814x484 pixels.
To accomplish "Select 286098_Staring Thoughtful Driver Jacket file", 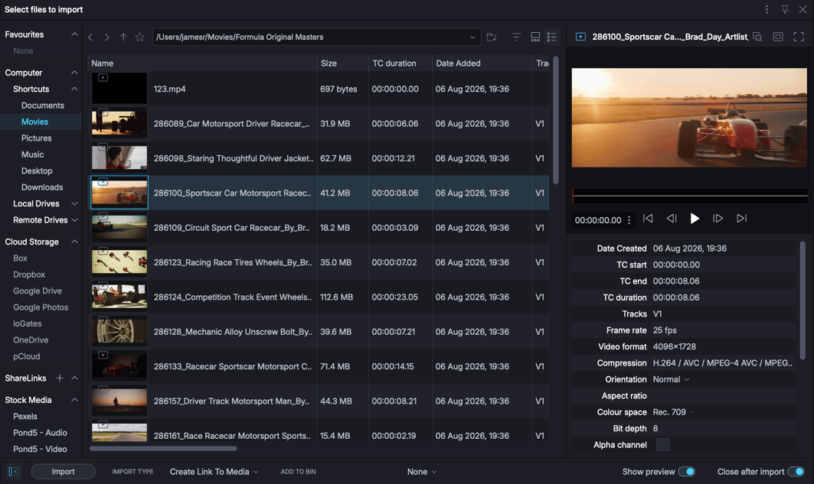I will tap(319, 158).
